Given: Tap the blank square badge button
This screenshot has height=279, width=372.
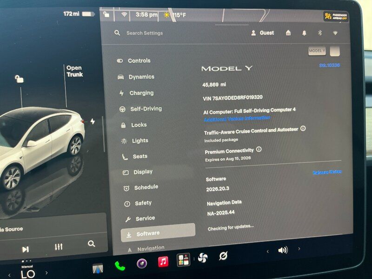Looking at the screenshot, I should [x=335, y=51].
